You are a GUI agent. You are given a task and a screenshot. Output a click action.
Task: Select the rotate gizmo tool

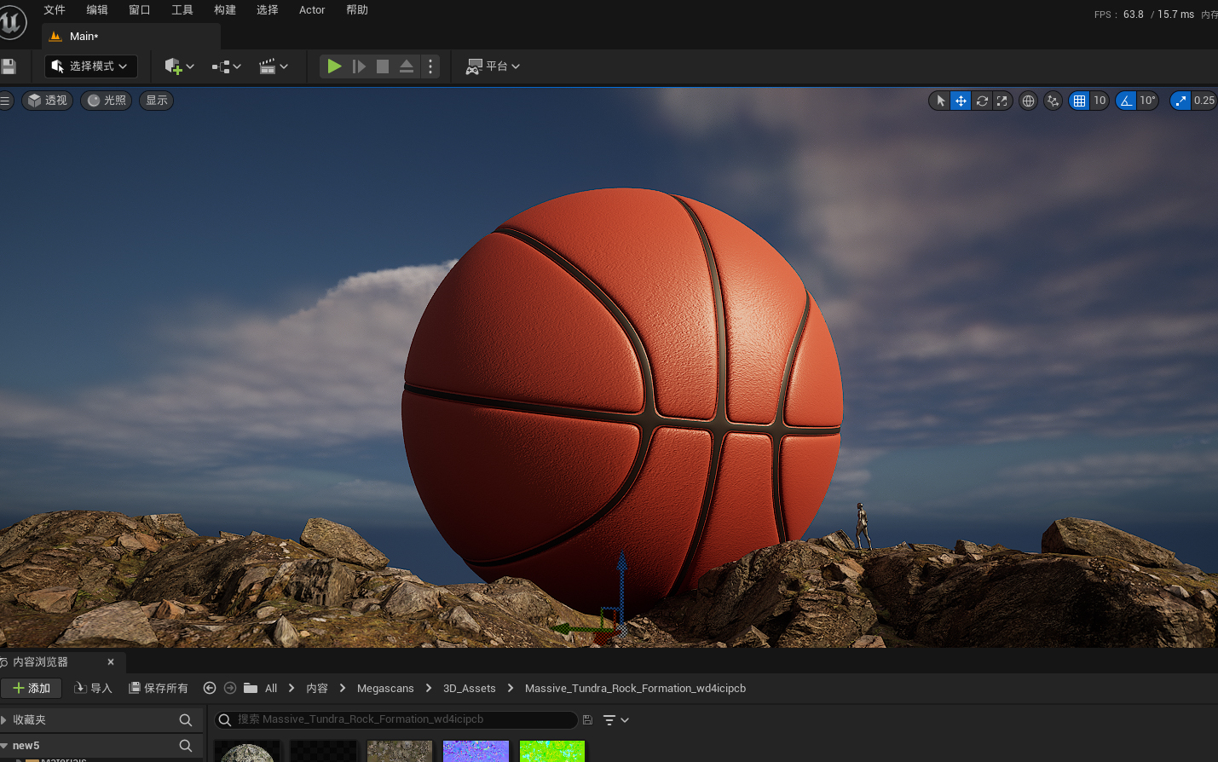click(x=982, y=101)
